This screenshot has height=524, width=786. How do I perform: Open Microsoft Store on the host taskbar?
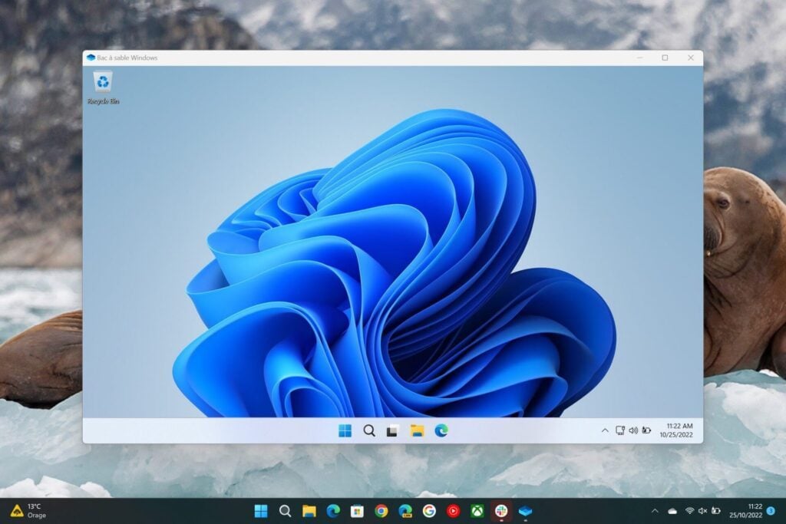(357, 511)
